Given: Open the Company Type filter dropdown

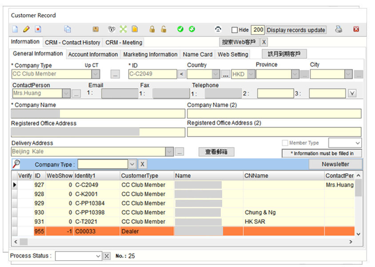Looking at the screenshot, I should 132,164.
